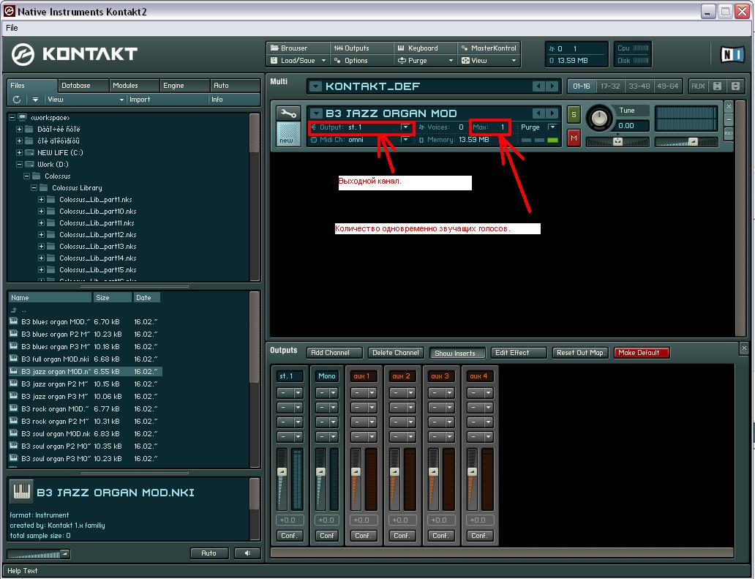Go to previous instrument preset arrow
The image size is (755, 579).
pos(538,113)
